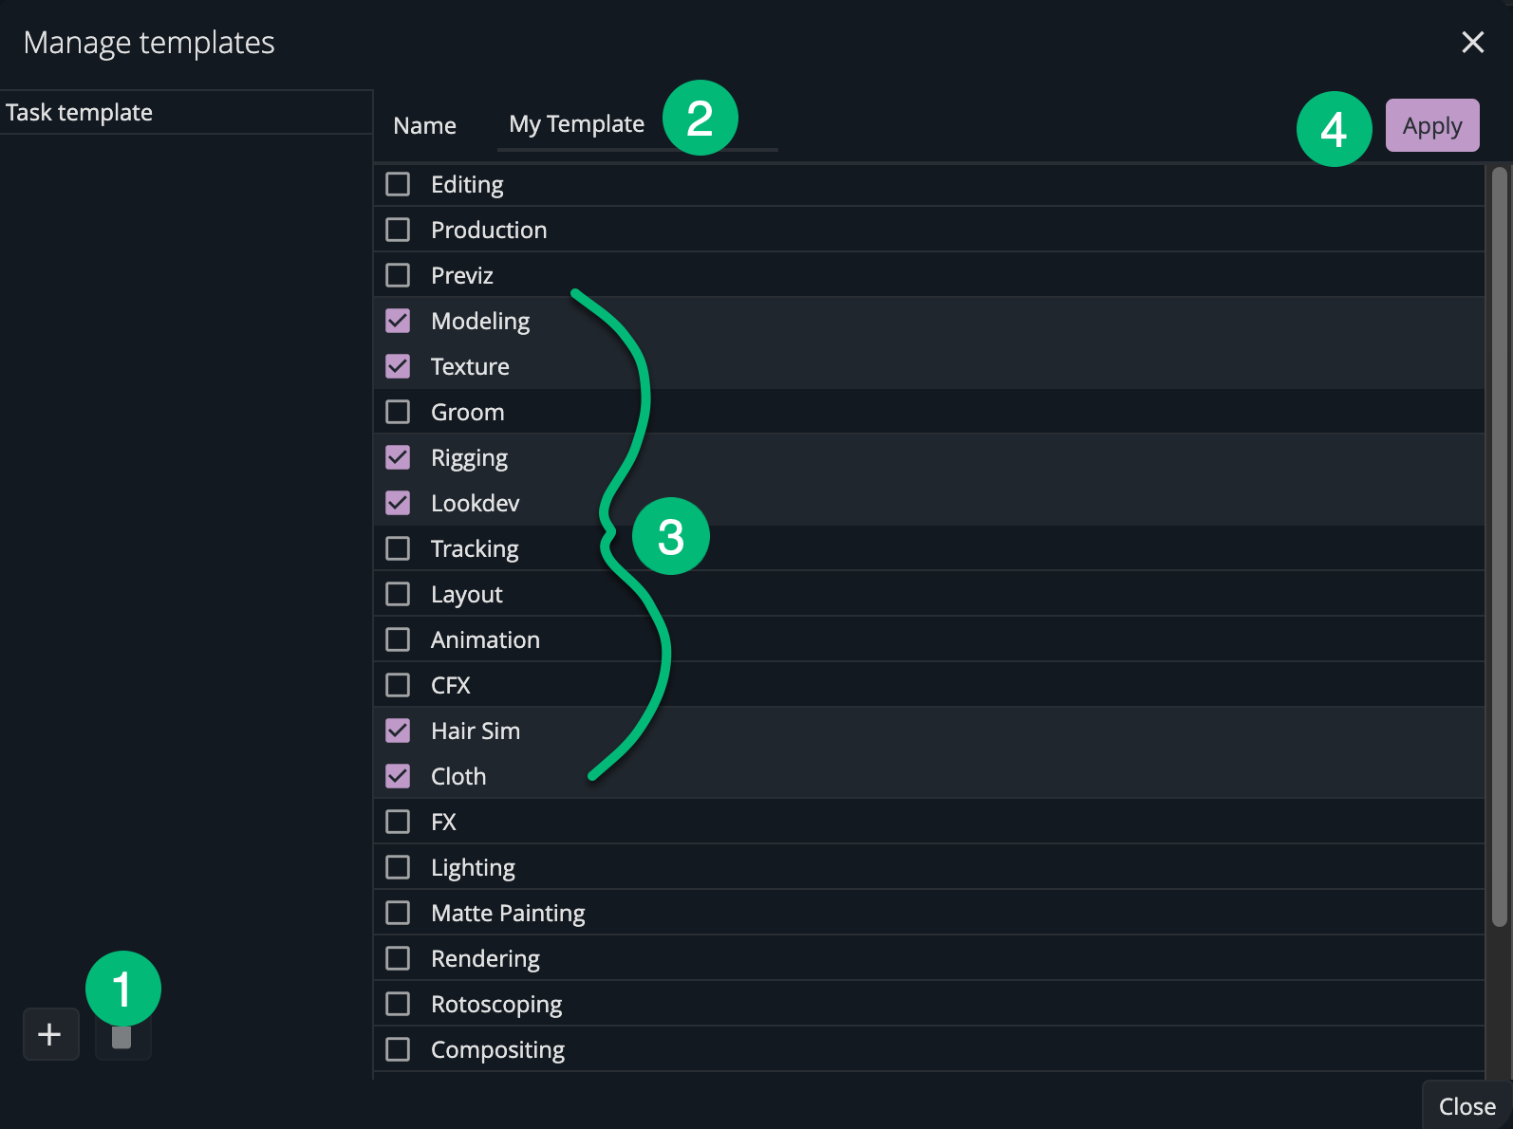Image resolution: width=1513 pixels, height=1129 pixels.
Task: Add a new task template with plus icon
Action: coord(50,1034)
